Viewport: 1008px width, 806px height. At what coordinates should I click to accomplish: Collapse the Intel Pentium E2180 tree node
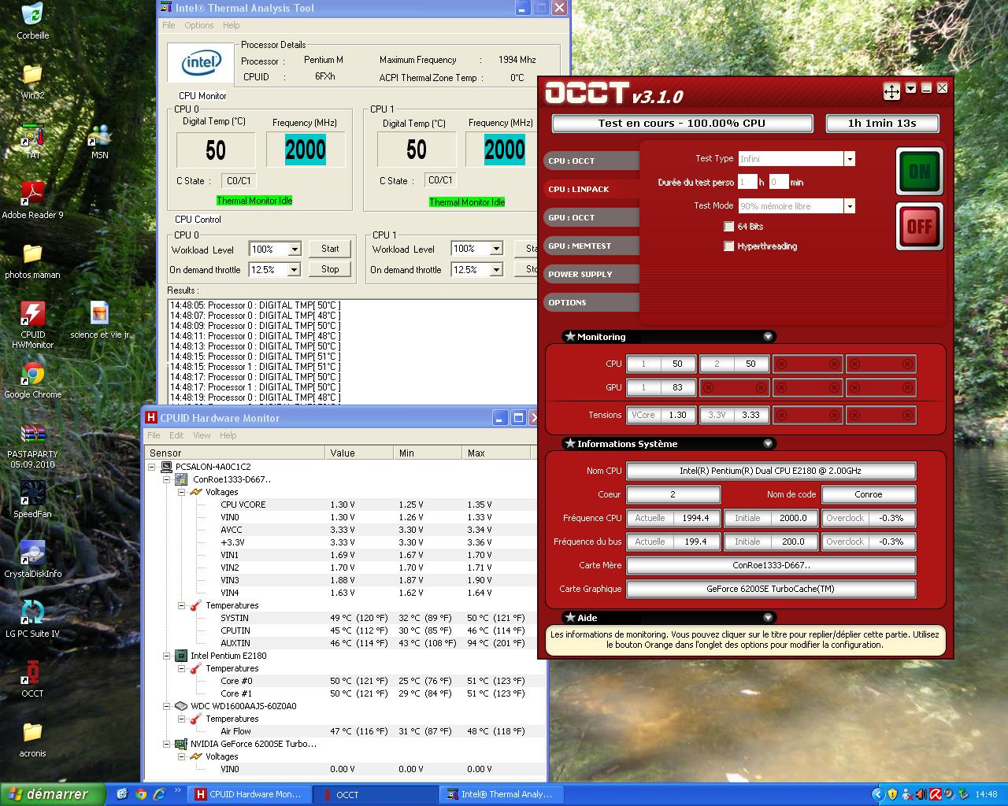point(168,656)
